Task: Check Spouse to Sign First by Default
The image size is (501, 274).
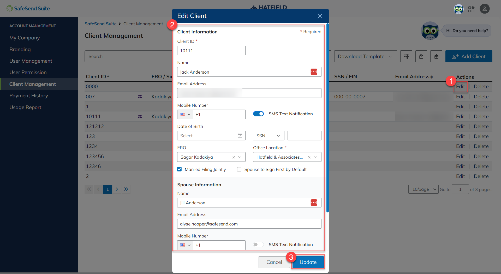Action: (x=239, y=169)
